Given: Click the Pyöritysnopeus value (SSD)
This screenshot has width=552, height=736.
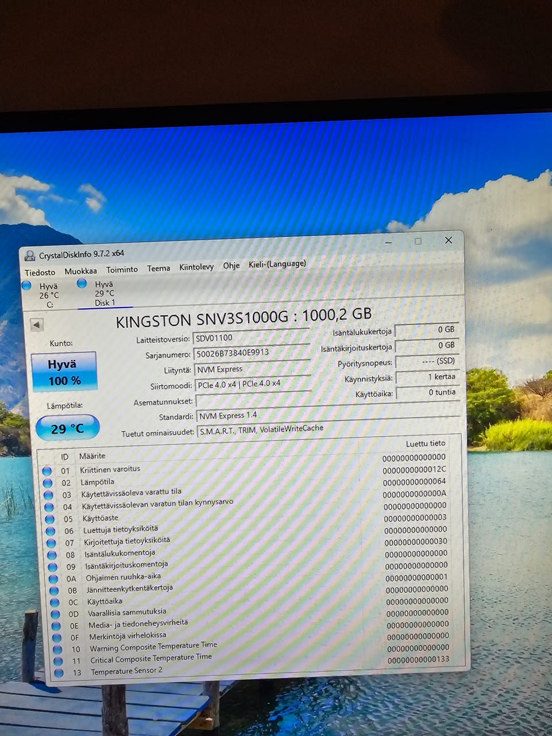Looking at the screenshot, I should 427,361.
